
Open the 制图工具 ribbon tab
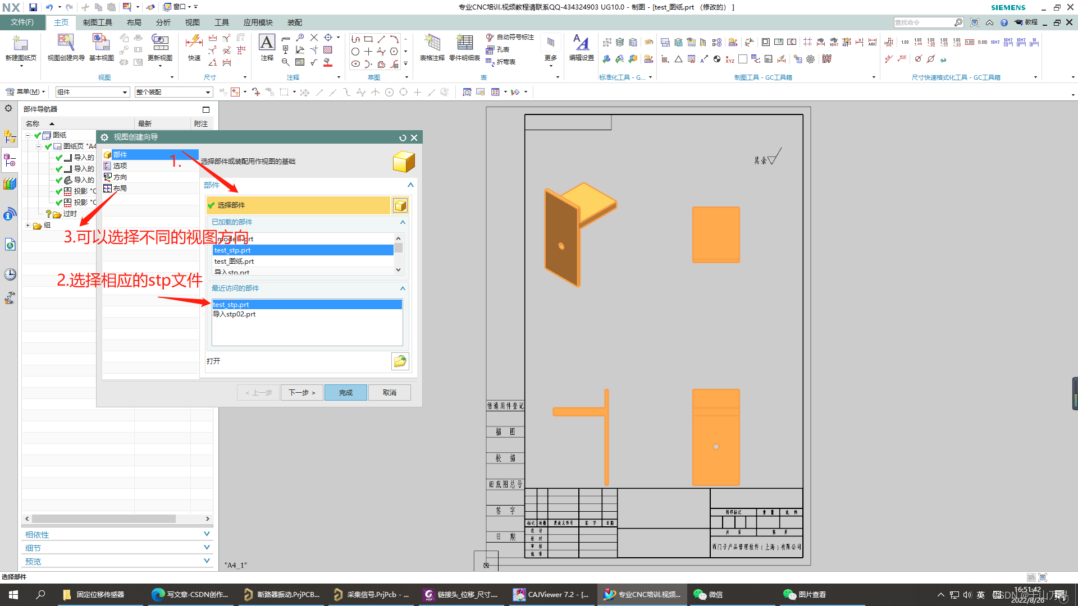coord(97,22)
